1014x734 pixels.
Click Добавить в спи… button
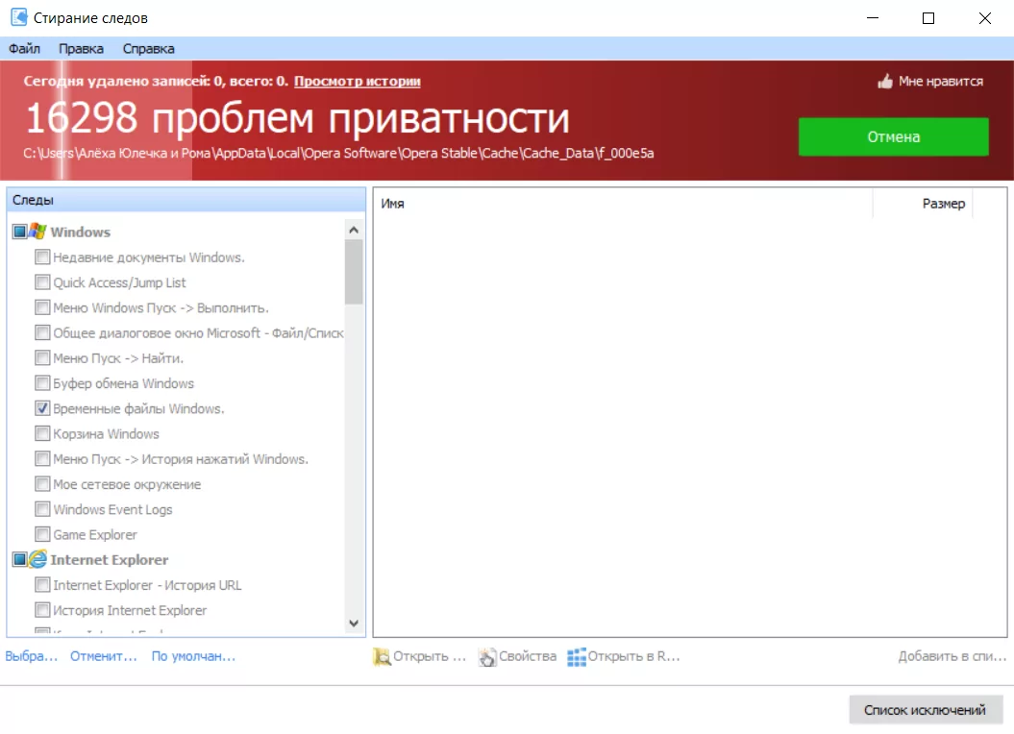pyautogui.click(x=952, y=656)
